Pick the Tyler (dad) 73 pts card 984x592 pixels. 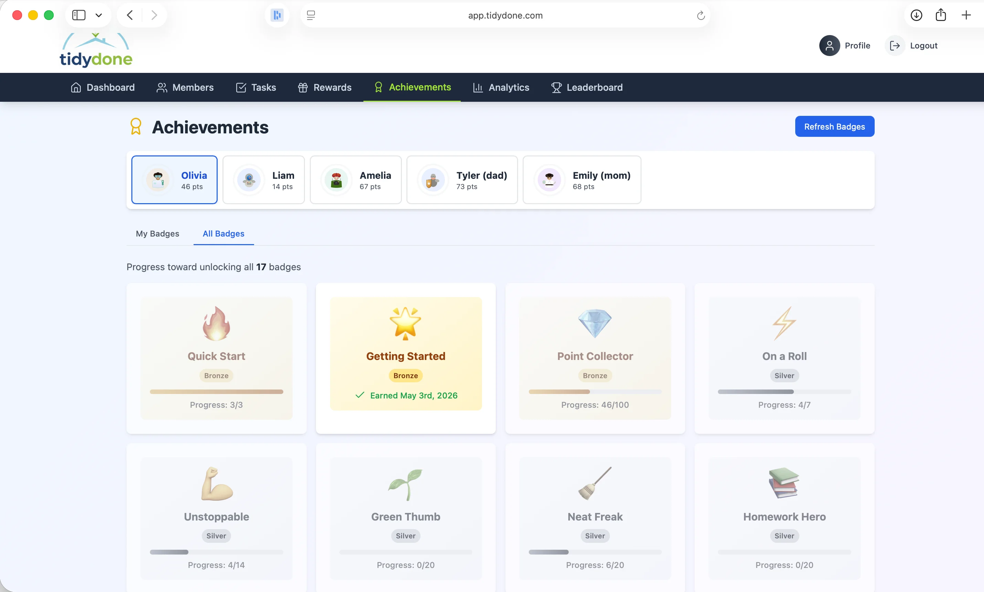[x=462, y=180]
